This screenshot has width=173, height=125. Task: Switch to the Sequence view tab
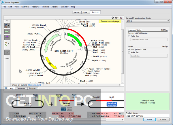[21, 88]
